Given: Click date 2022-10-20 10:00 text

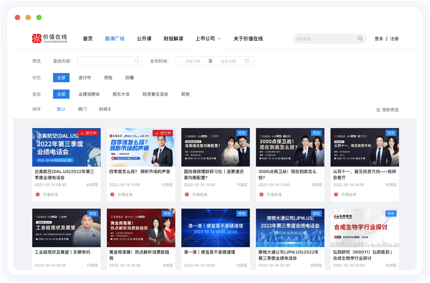Looking at the screenshot, I should point(349,266).
